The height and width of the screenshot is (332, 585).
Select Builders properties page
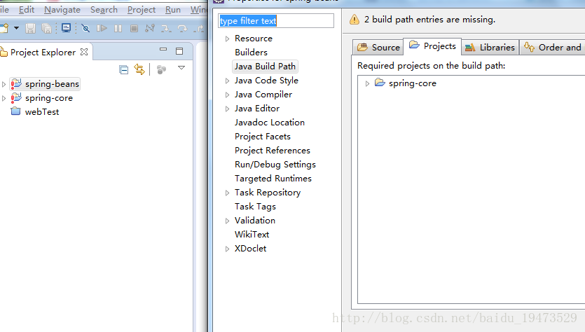(251, 53)
